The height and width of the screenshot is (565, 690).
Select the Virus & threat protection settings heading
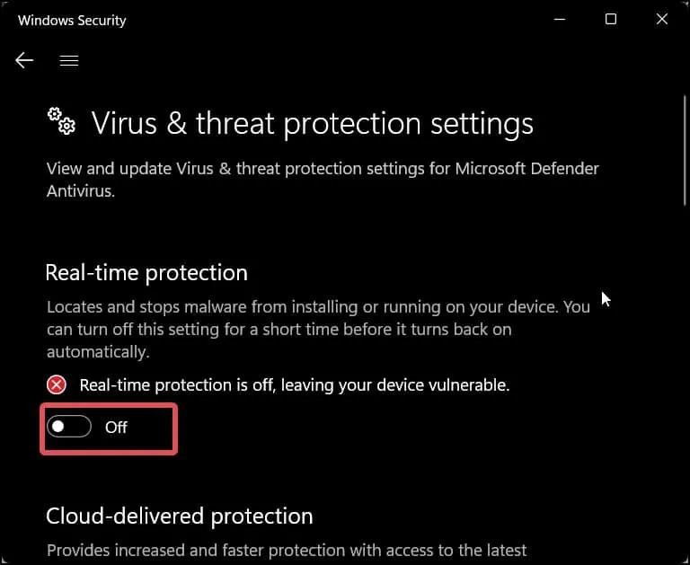tap(313, 123)
